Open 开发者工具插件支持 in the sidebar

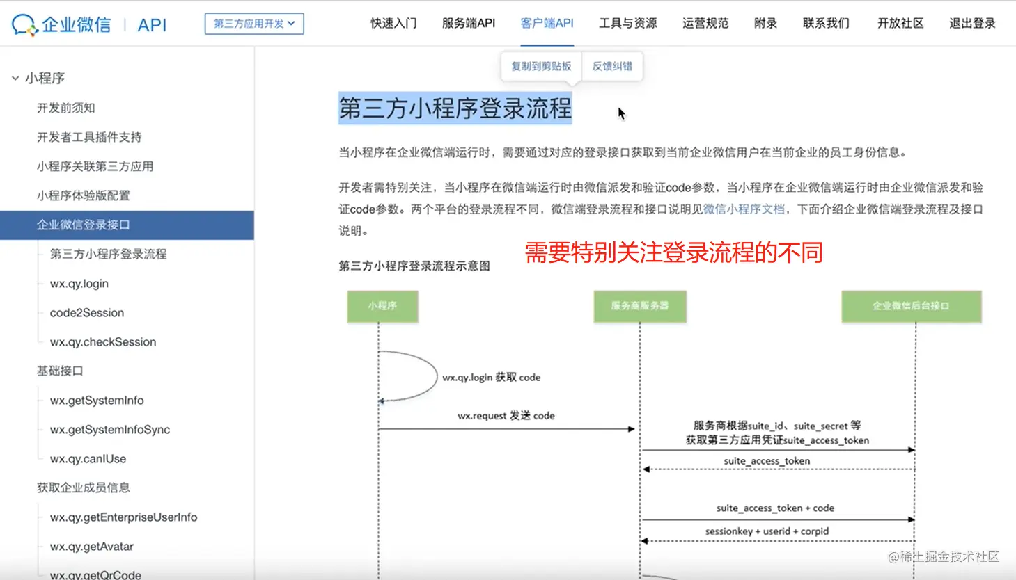click(89, 137)
